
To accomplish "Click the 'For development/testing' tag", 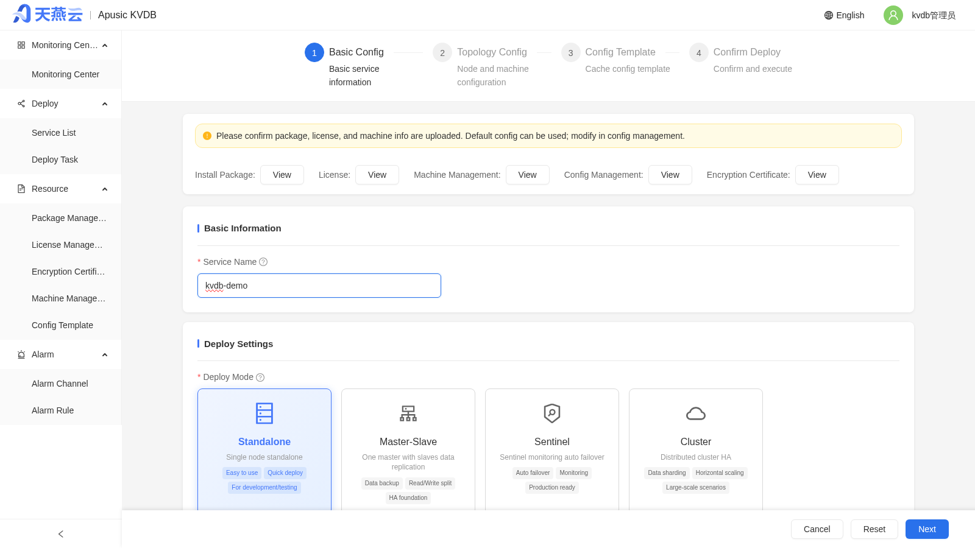I will [264, 488].
